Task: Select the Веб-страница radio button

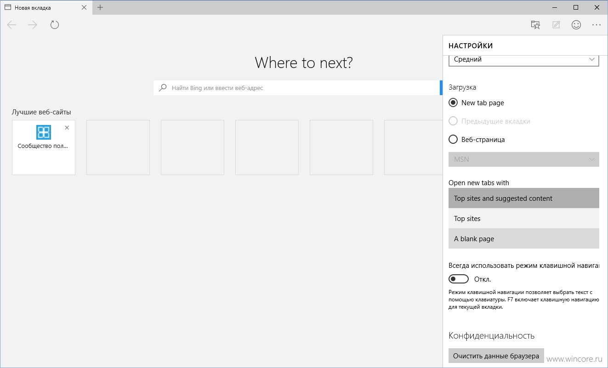Action: 453,140
